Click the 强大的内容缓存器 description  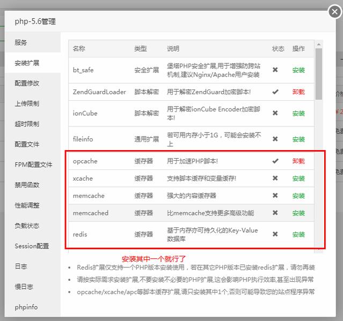[x=192, y=196]
